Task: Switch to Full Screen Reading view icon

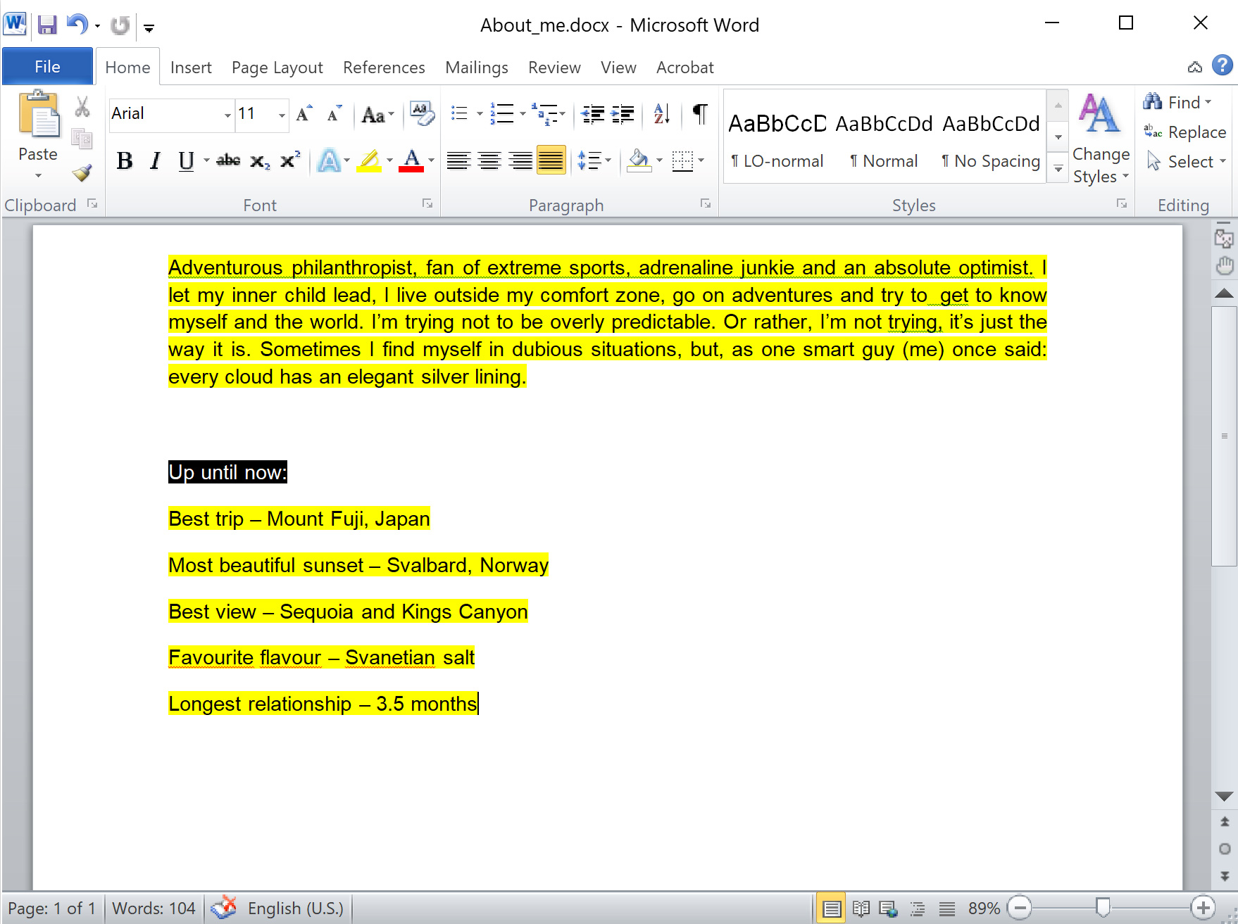Action: point(861,908)
